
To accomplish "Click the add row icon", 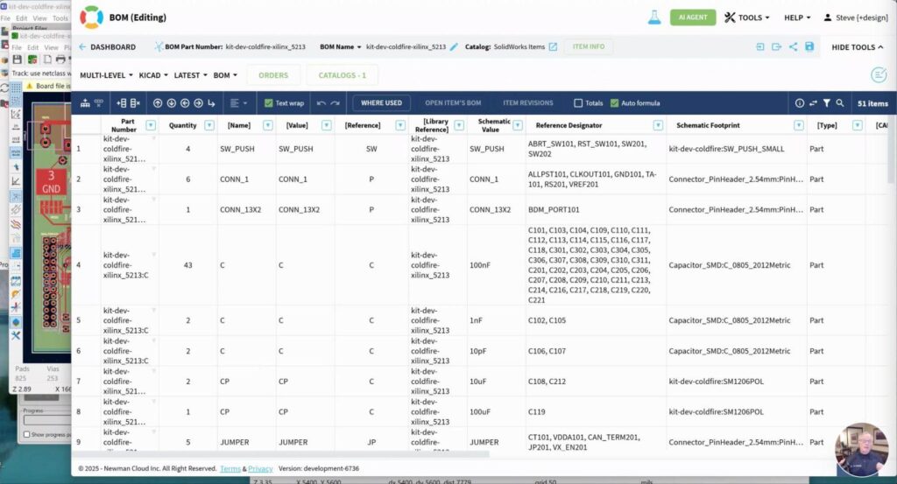I will point(121,103).
